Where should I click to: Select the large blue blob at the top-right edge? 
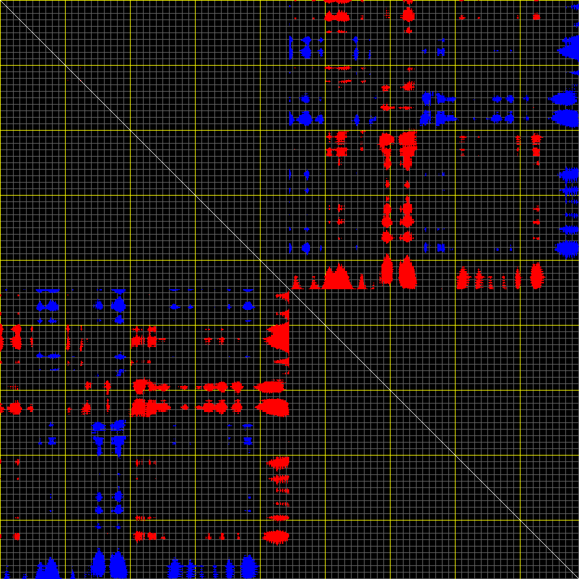pyautogui.click(x=569, y=49)
